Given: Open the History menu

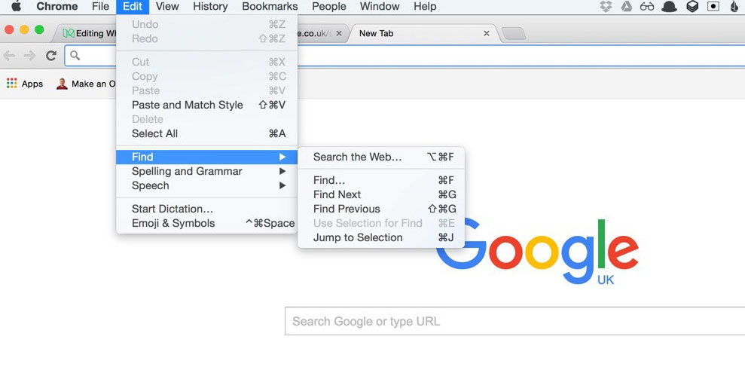Looking at the screenshot, I should [210, 7].
